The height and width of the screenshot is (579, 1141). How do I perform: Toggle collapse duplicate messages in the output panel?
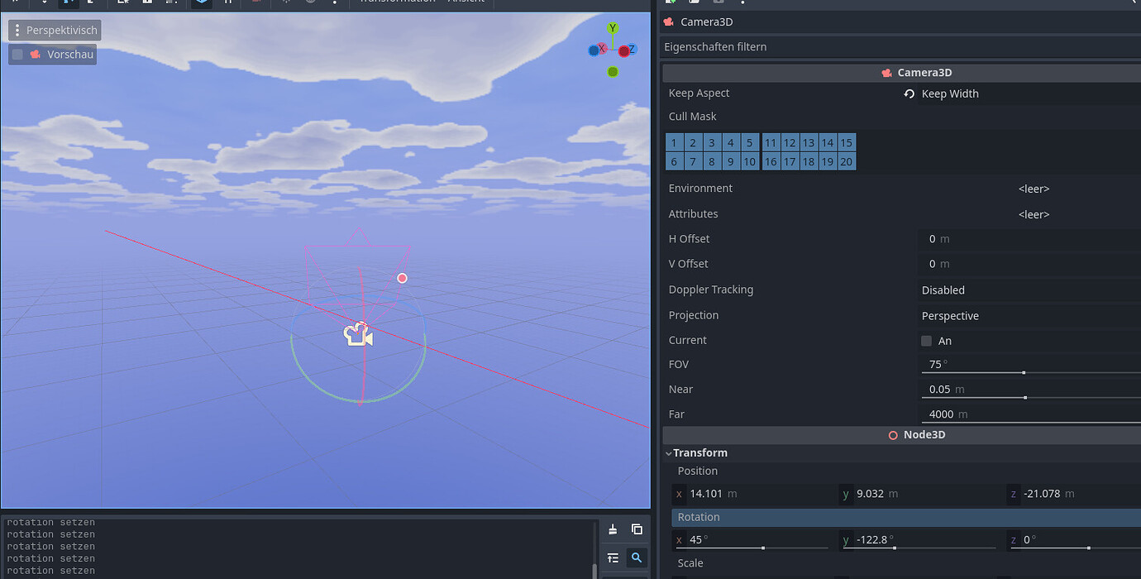[612, 557]
